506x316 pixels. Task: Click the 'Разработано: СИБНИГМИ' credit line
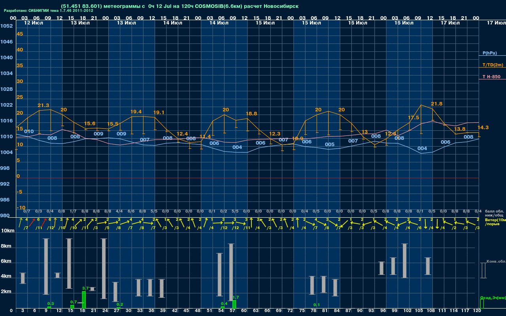click(49, 11)
